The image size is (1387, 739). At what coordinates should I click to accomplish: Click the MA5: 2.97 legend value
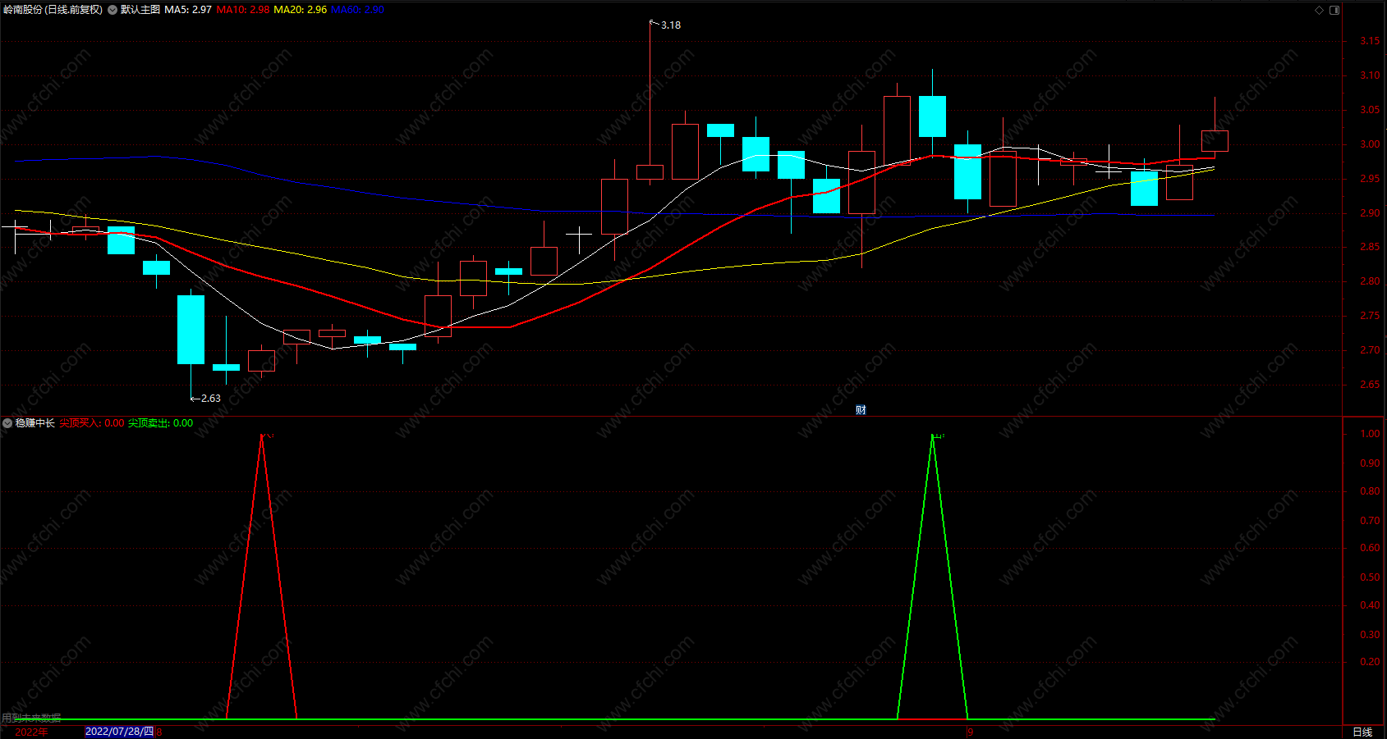coord(188,10)
